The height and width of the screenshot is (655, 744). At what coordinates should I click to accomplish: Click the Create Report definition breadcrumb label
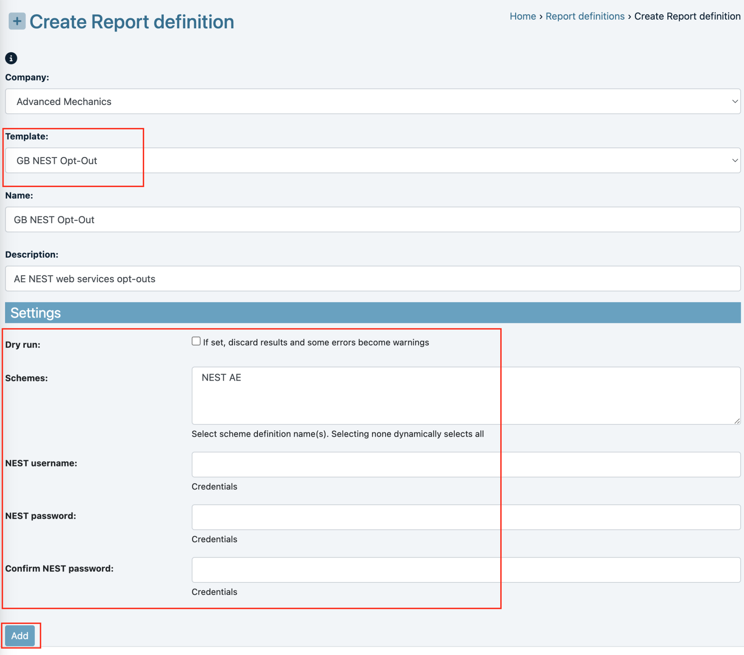(x=687, y=16)
